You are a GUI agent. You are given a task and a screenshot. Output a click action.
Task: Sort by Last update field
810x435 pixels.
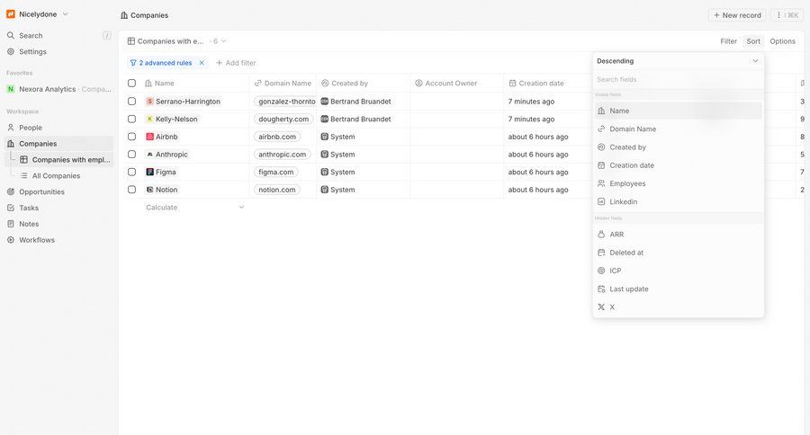tap(679, 289)
